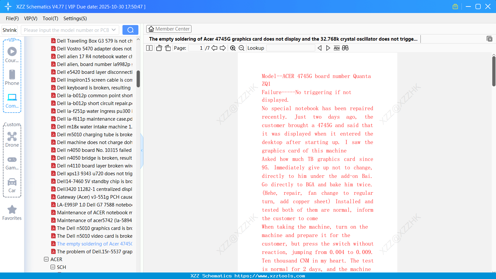
Task: Click the binoculars search icon
Action: tap(345, 48)
